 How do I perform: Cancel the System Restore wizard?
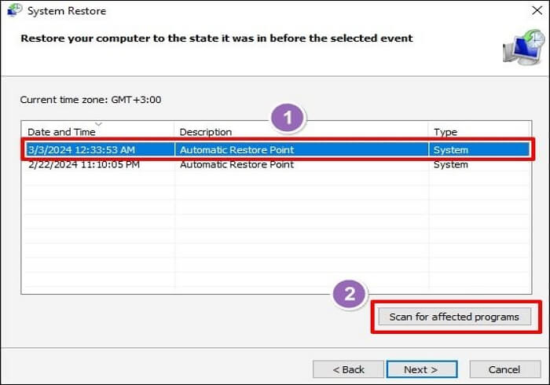504,369
